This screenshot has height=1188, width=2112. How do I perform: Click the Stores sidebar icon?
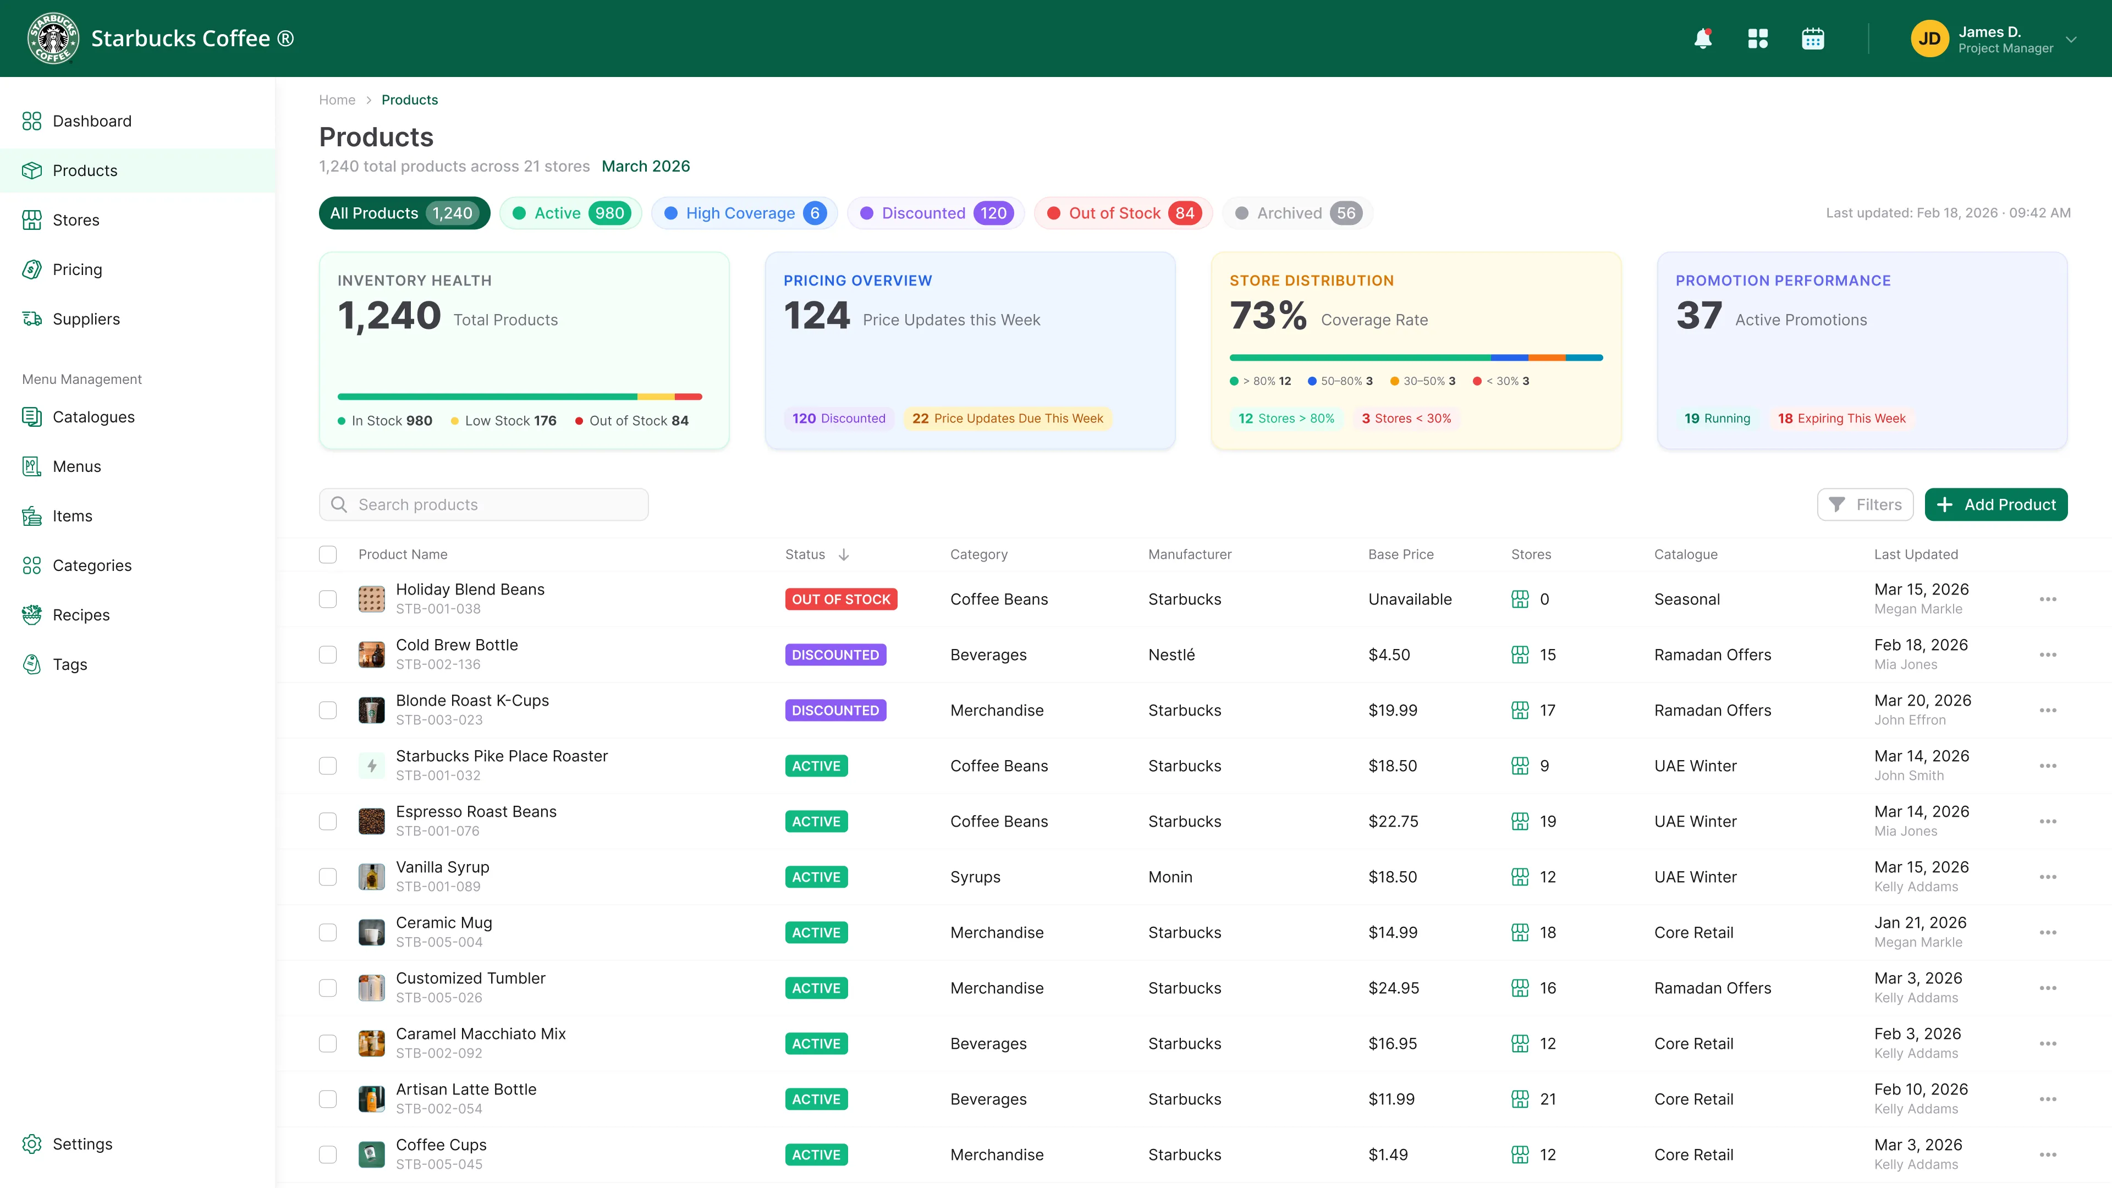tap(32, 220)
